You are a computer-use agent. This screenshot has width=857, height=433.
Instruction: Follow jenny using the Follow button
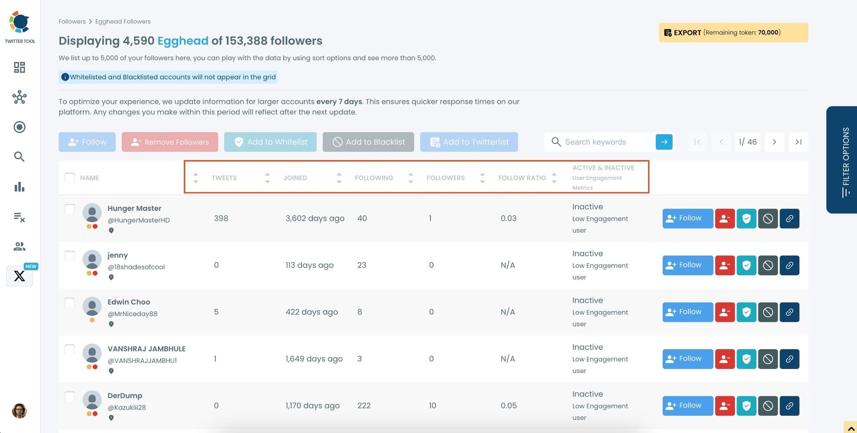(687, 265)
